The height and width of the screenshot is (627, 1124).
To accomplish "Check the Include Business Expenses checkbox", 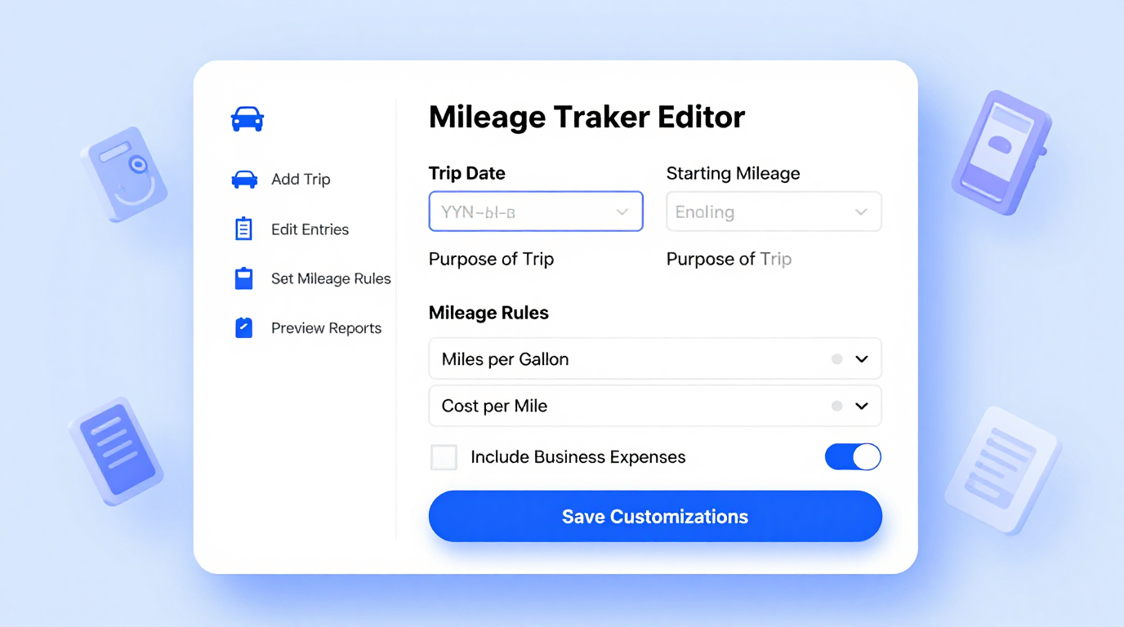I will point(444,457).
